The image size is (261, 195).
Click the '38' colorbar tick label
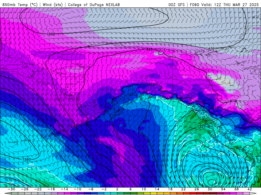236,189
